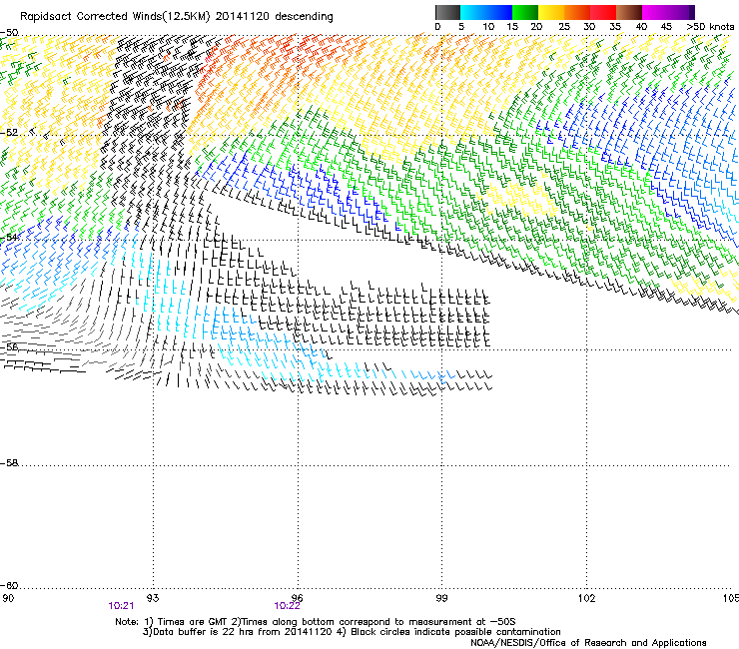Click the legend tick label 40
Viewport: 739px width, 649px height.
641,27
